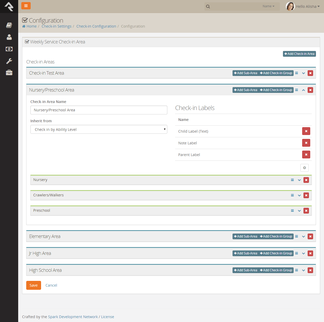
Task: Open the Inherit from dropdown
Action: [x=99, y=129]
